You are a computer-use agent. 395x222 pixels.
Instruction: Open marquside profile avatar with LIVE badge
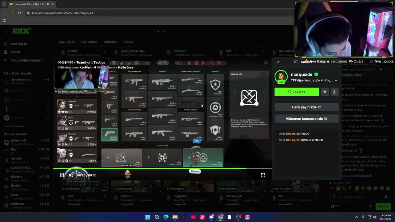point(281,77)
